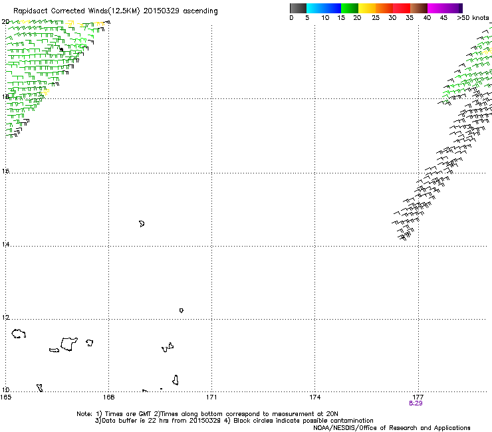Click the '40' legend tick label
Screen dimensions: 492x432
[427, 17]
